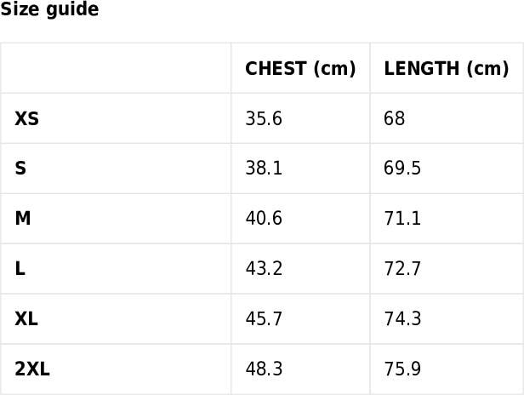
Task: Click the 74.3 length value
Action: click(x=402, y=318)
